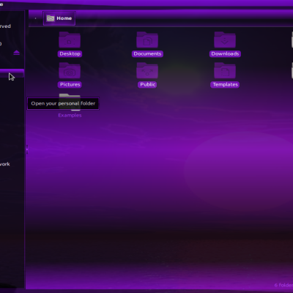
Task: Open the Downloads folder icon
Action: [225, 40]
